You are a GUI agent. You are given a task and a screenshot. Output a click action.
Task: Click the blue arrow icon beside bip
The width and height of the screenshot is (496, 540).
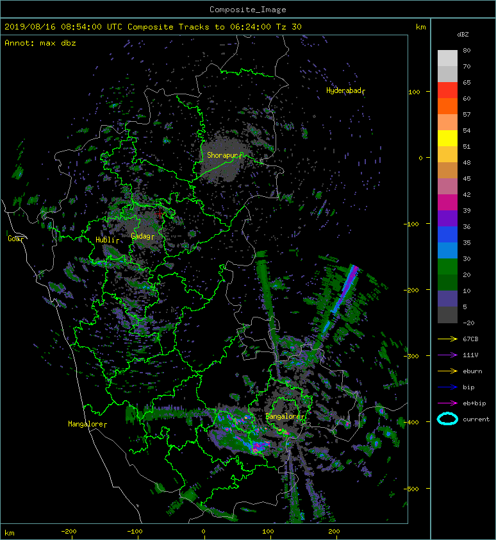coord(447,387)
